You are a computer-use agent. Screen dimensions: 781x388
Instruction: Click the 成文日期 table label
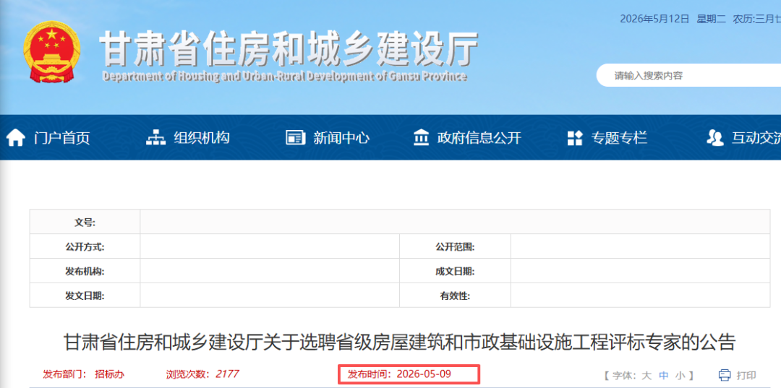[455, 271]
